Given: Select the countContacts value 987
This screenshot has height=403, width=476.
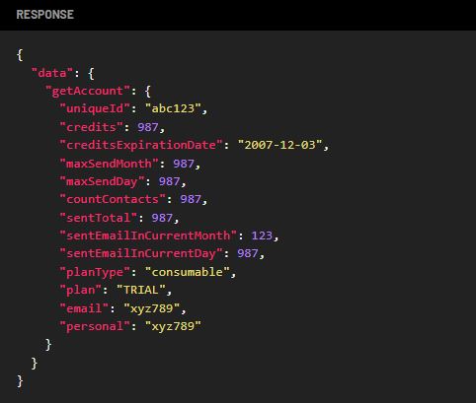Looking at the screenshot, I should point(191,199).
